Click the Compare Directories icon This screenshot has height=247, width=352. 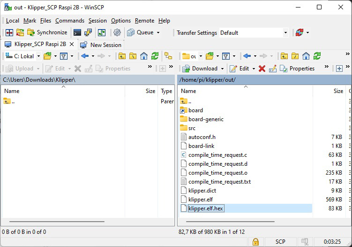(x=20, y=32)
